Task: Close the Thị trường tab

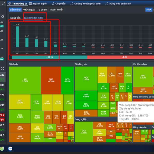Action: click(26, 4)
